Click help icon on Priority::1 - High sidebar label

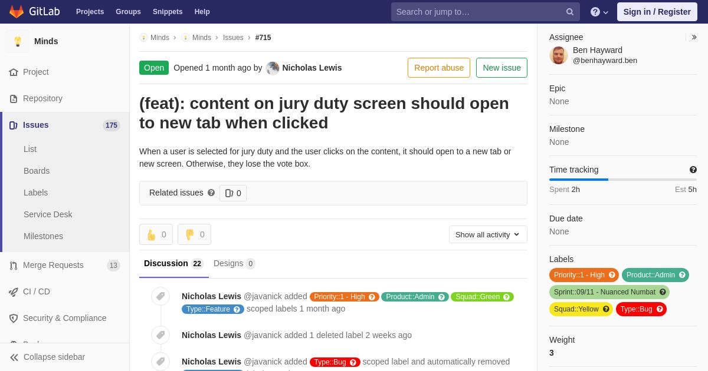612,275
